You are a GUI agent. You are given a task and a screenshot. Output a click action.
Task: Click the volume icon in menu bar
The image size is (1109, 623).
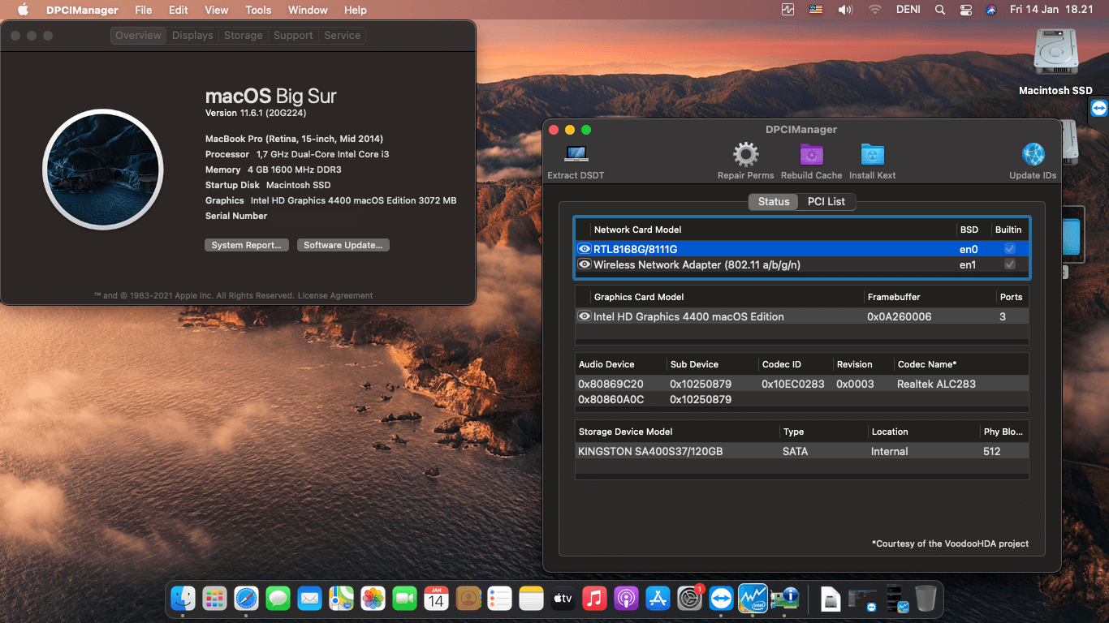click(845, 10)
